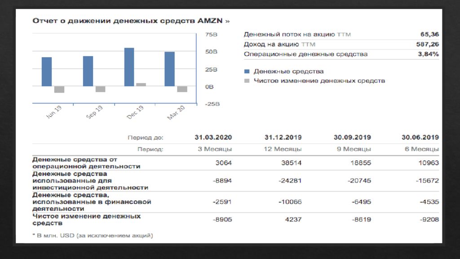
Task: Click the '3 Месяцы' period cell
Action: click(x=215, y=149)
